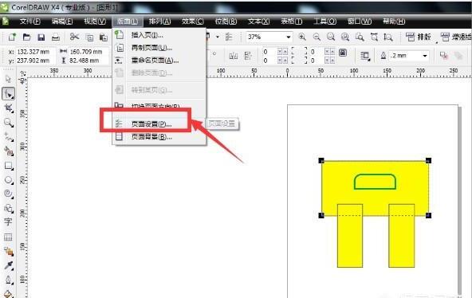Click the top-left selection handle of shape

(x=321, y=161)
